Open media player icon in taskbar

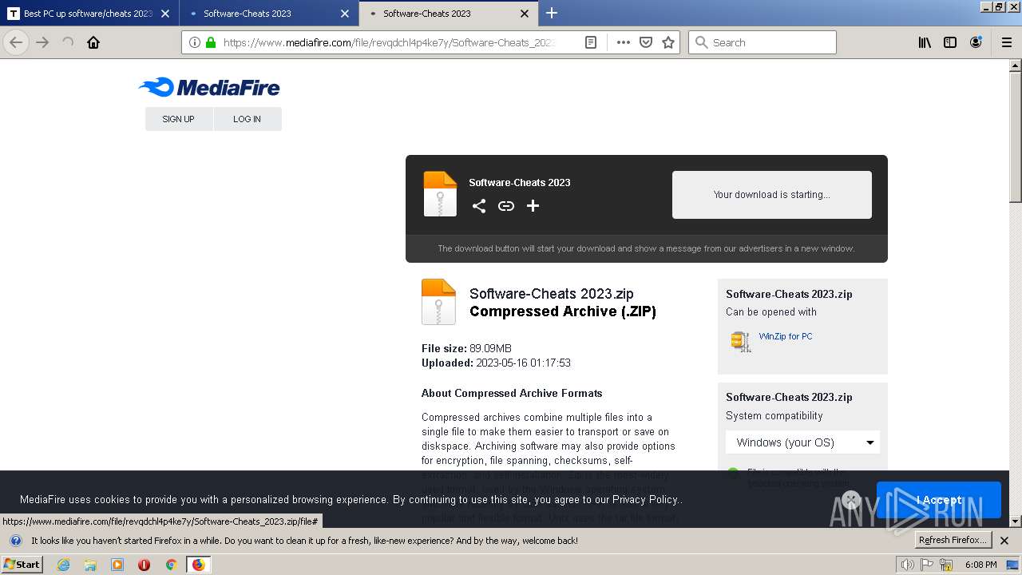pyautogui.click(x=117, y=565)
